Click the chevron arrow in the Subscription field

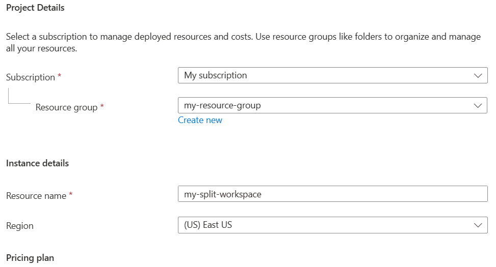pyautogui.click(x=478, y=75)
